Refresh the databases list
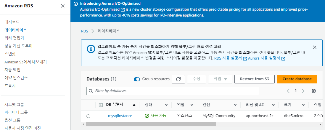 tap(178, 79)
